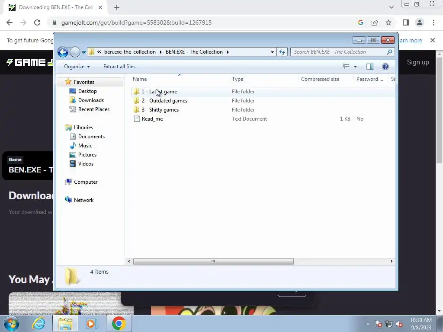Click the Password column header
This screenshot has height=332, width=443.
click(x=371, y=80)
